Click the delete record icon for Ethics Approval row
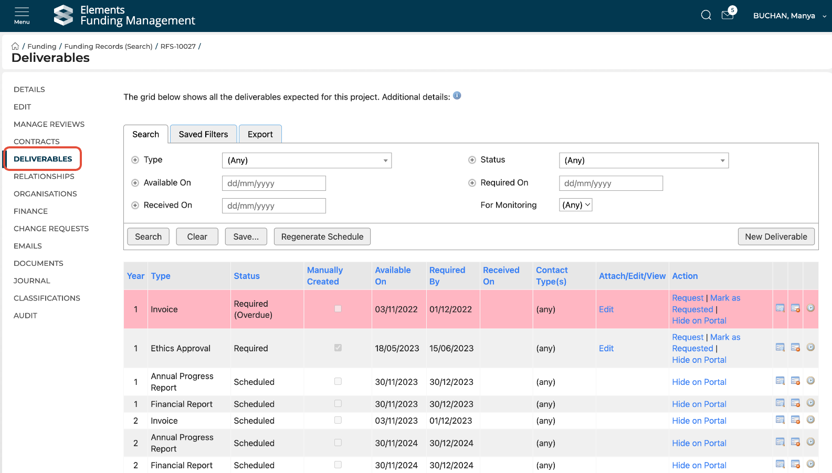This screenshot has width=832, height=473. pos(795,347)
